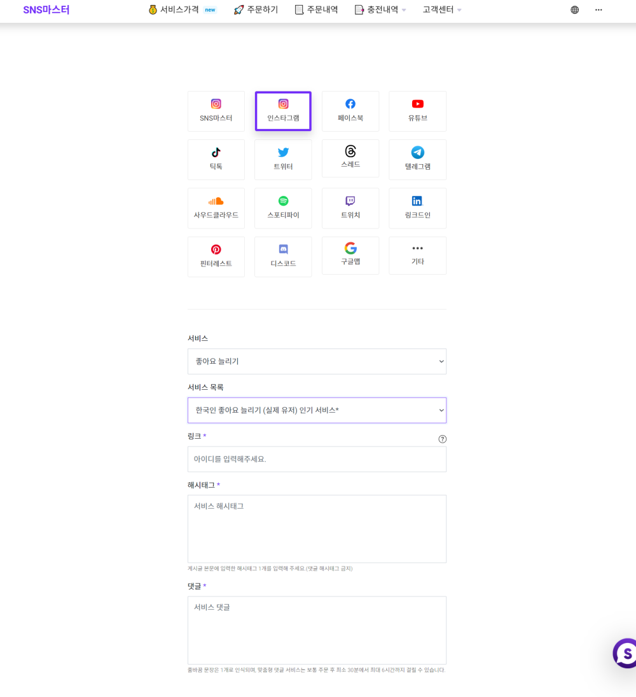
Task: Click the link help question-mark icon
Action: 442,439
